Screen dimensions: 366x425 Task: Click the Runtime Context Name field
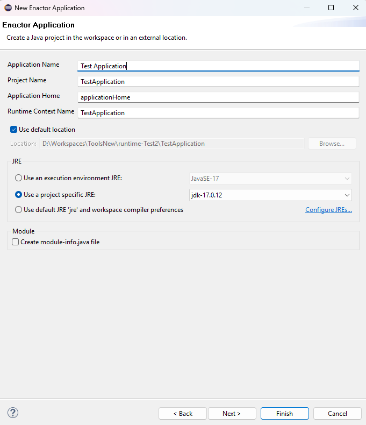(218, 113)
